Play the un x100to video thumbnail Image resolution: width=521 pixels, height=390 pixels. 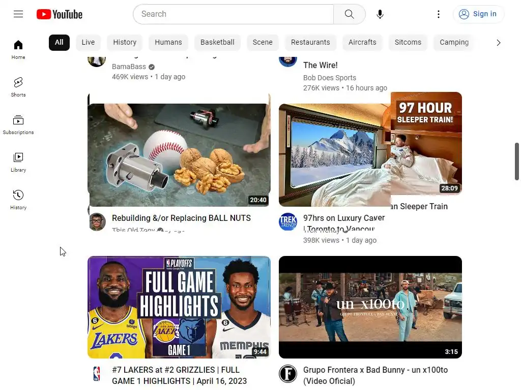click(370, 307)
